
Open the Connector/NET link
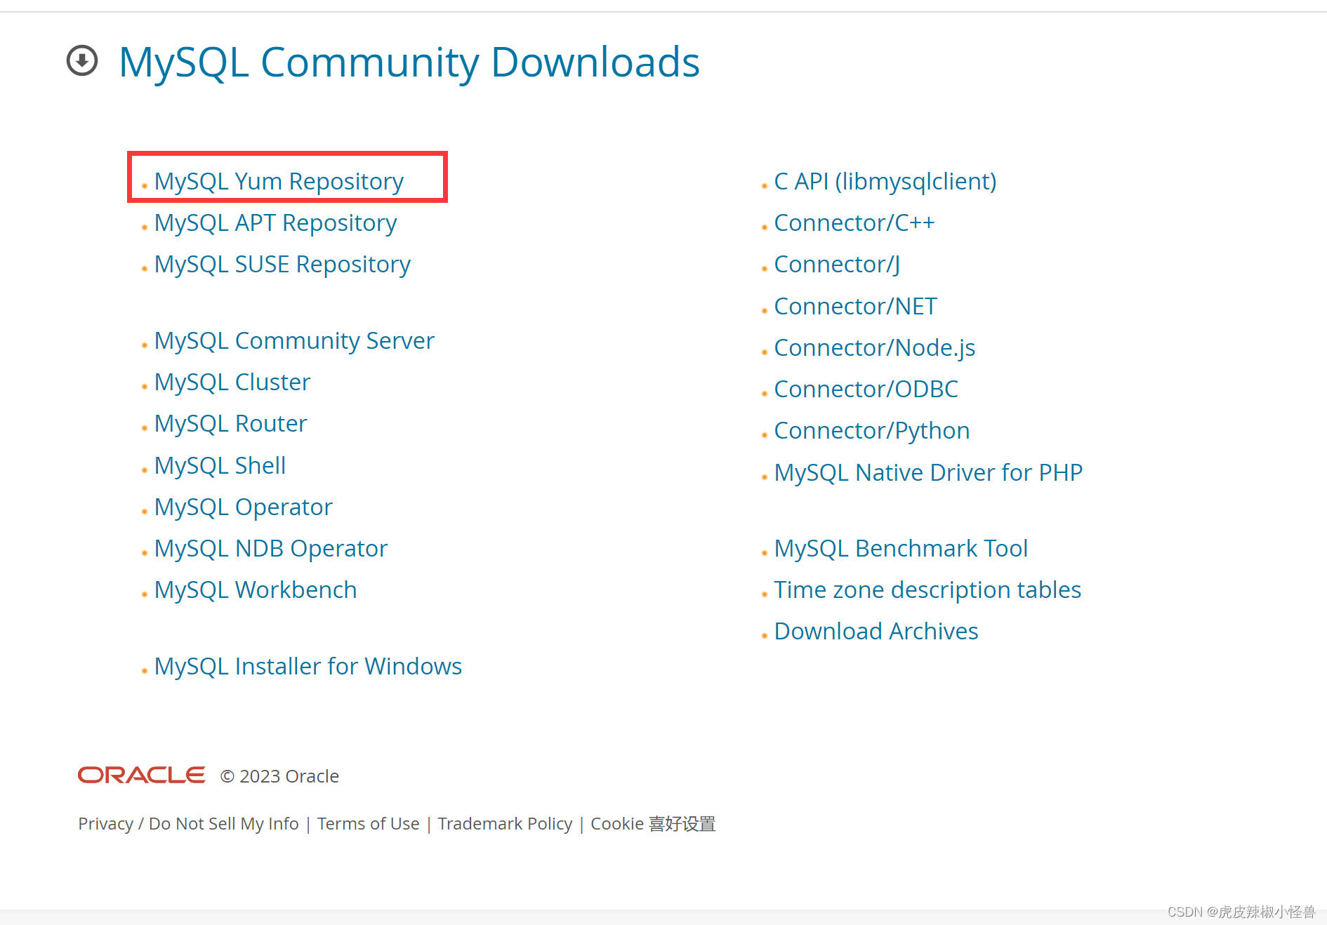856,306
